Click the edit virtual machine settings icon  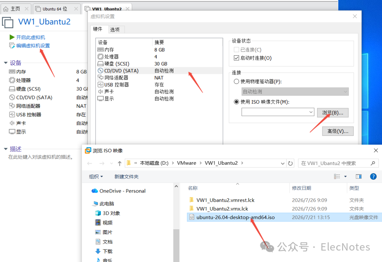pyautogui.click(x=12, y=45)
